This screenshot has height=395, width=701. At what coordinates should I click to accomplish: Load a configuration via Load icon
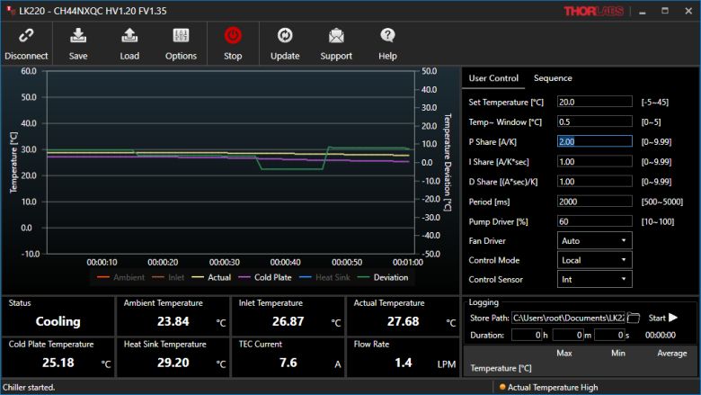[129, 37]
